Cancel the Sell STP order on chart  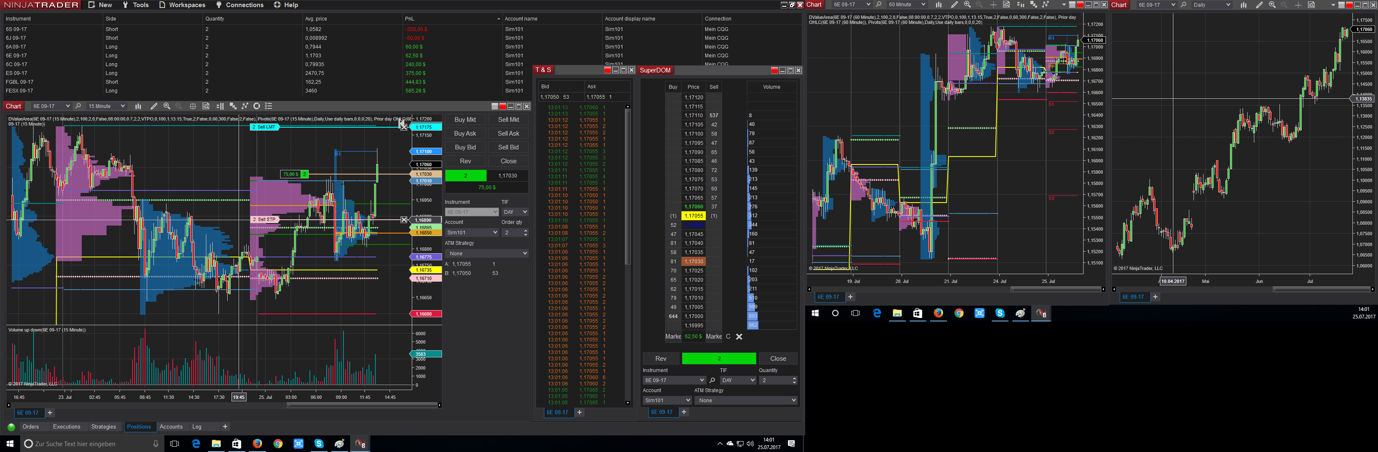click(x=404, y=220)
